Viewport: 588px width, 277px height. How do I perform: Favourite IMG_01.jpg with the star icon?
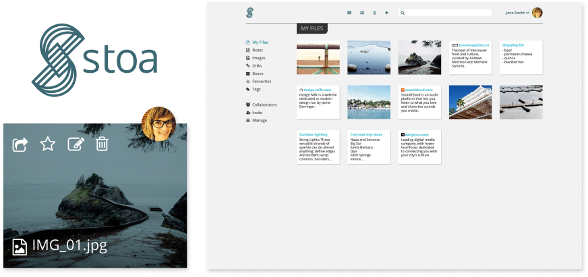coord(48,144)
